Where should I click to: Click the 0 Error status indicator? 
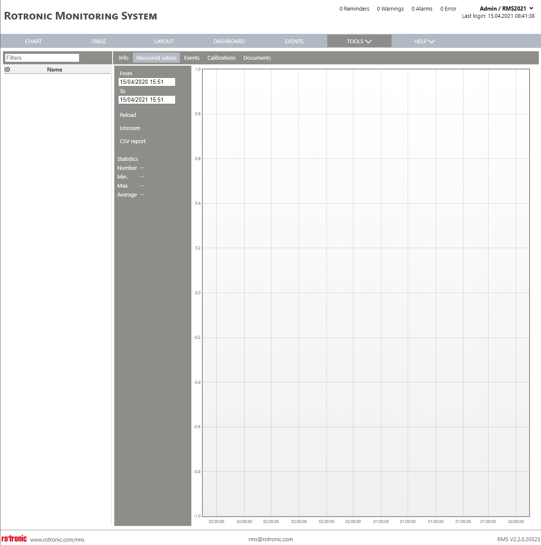448,9
